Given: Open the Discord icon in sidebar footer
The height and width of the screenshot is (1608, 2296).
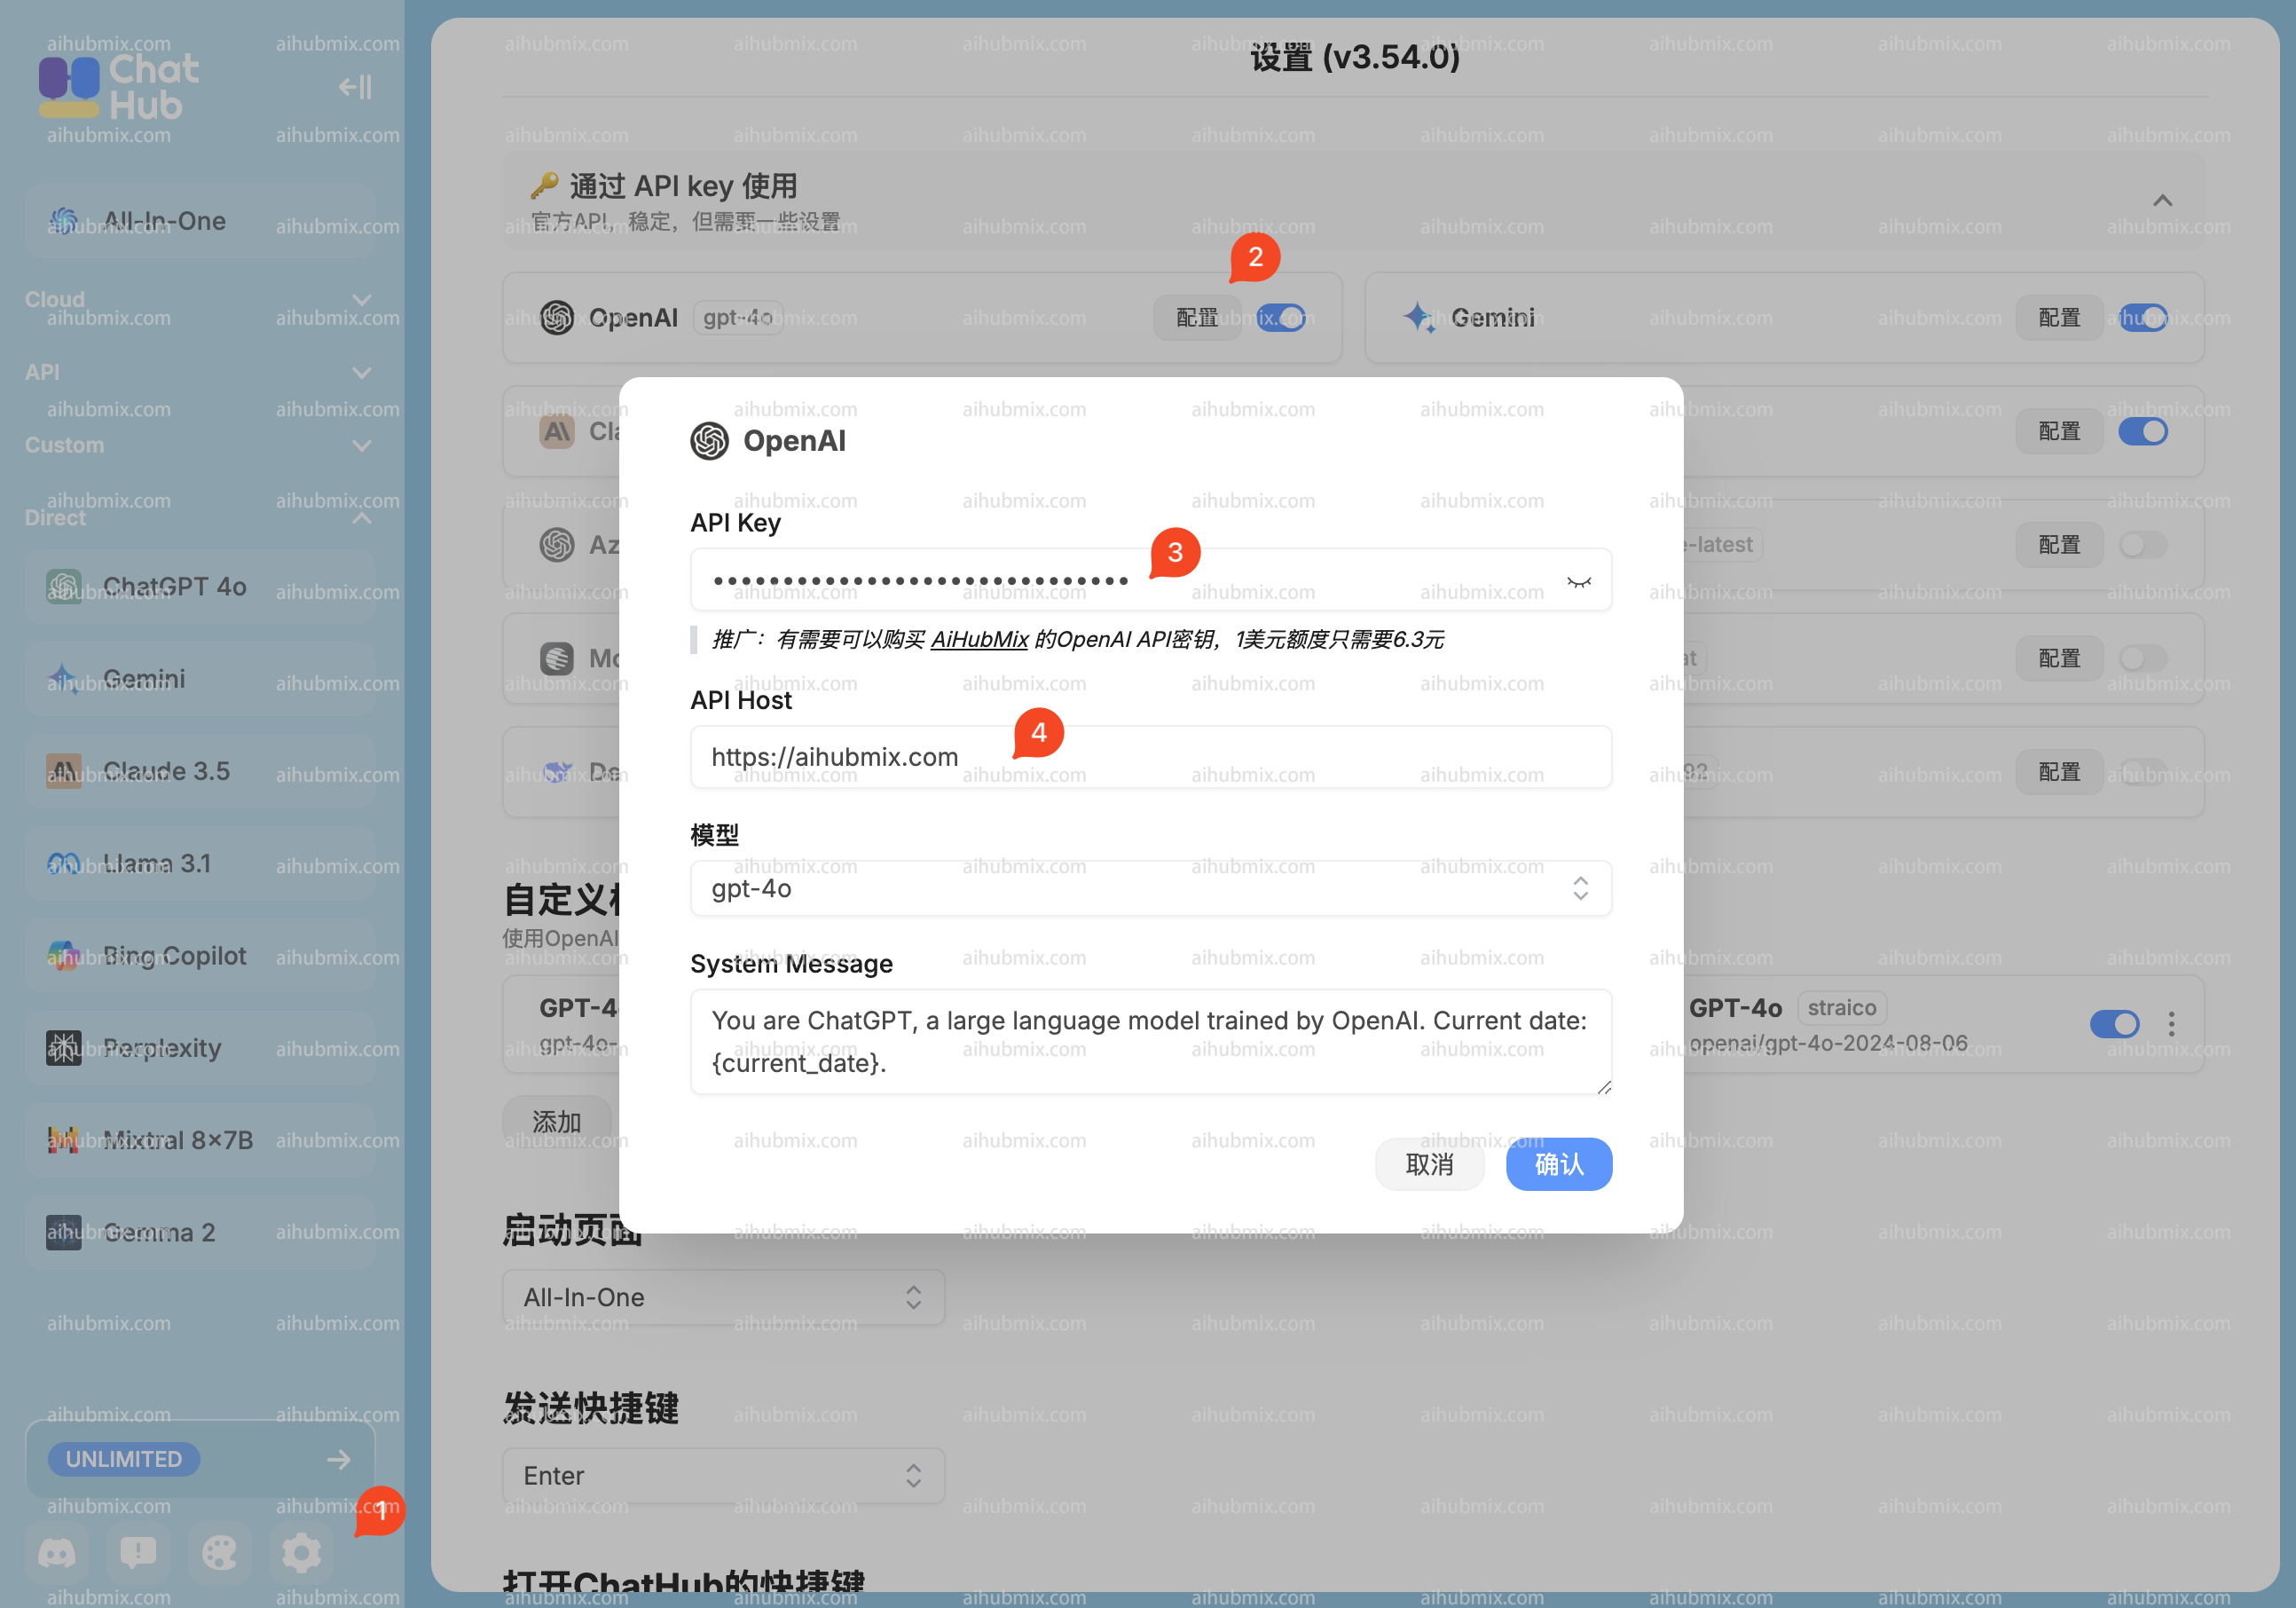Looking at the screenshot, I should pyautogui.click(x=57, y=1552).
